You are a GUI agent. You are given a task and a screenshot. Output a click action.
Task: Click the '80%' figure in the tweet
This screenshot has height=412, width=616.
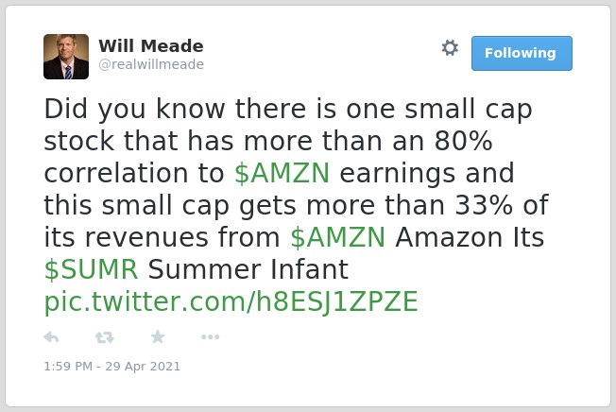pyautogui.click(x=463, y=141)
